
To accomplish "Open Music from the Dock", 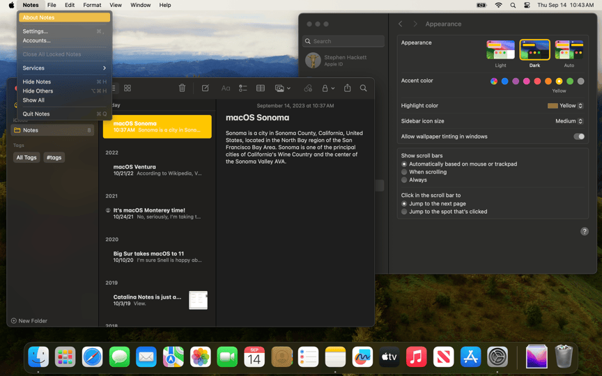I will coord(416,357).
